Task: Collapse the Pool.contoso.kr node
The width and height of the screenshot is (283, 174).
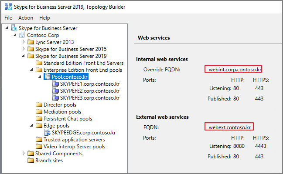Action: coord(40,77)
